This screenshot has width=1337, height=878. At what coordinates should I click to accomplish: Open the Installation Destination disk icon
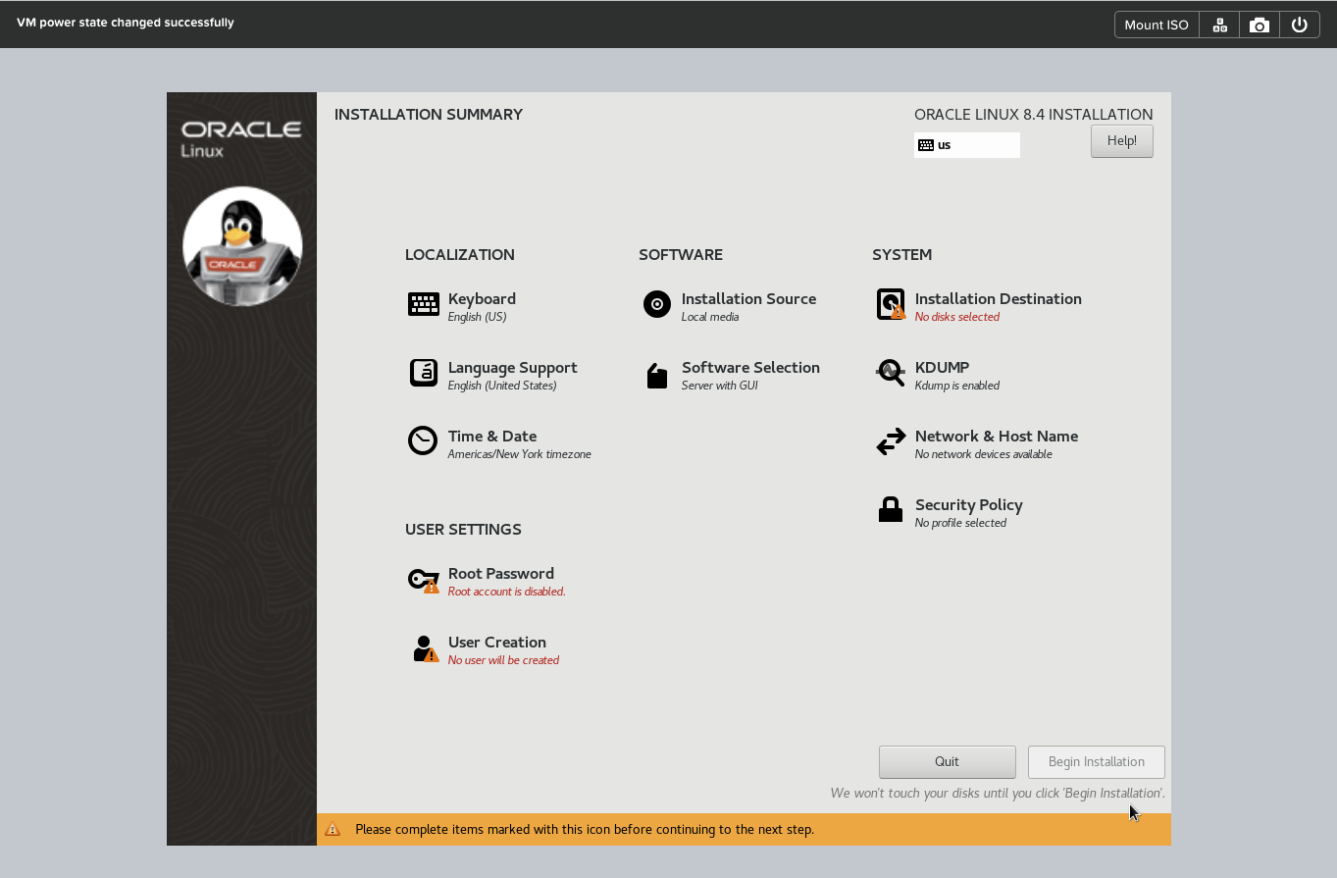[891, 304]
